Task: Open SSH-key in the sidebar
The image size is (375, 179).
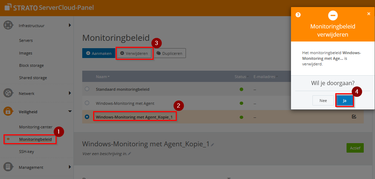Action: coord(26,152)
